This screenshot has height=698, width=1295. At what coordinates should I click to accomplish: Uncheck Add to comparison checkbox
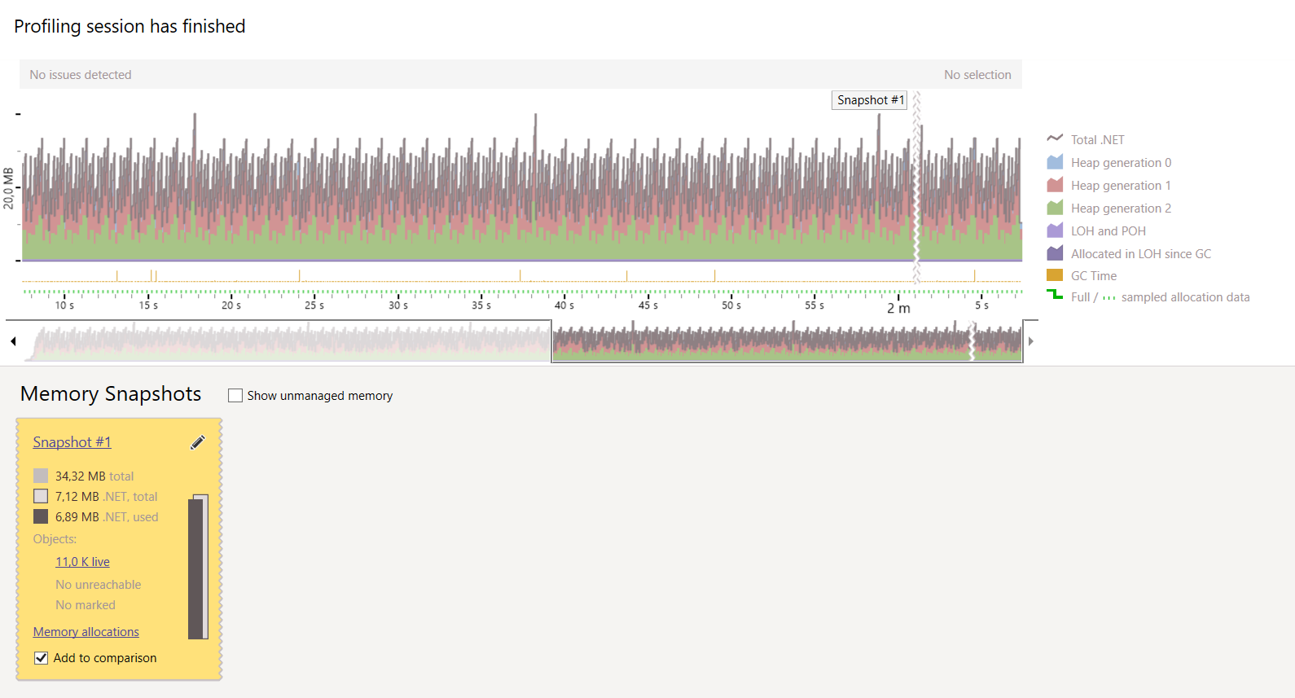pyautogui.click(x=41, y=658)
